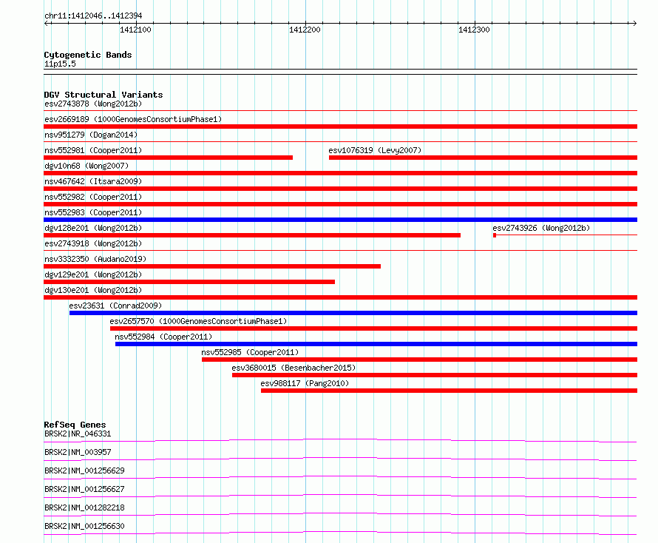658x543 pixels.
Task: Open dgv128e201 (Wong2012b) variant
Action: (x=93, y=228)
